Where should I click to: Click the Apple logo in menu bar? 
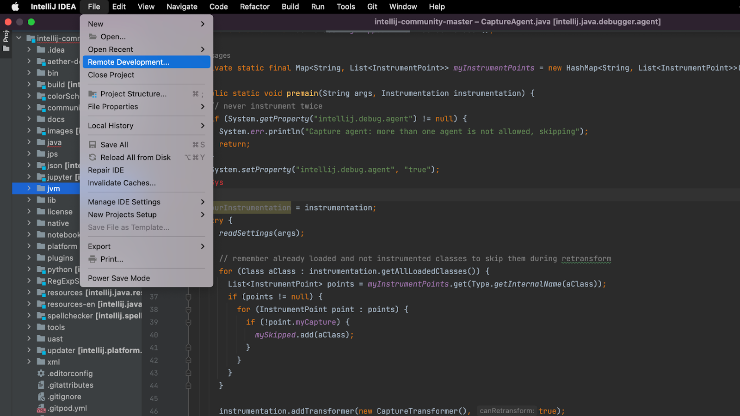(15, 6)
